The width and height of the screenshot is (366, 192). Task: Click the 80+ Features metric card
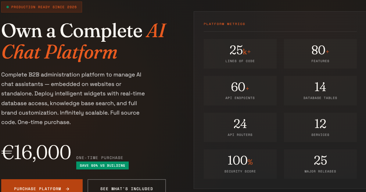(320, 54)
